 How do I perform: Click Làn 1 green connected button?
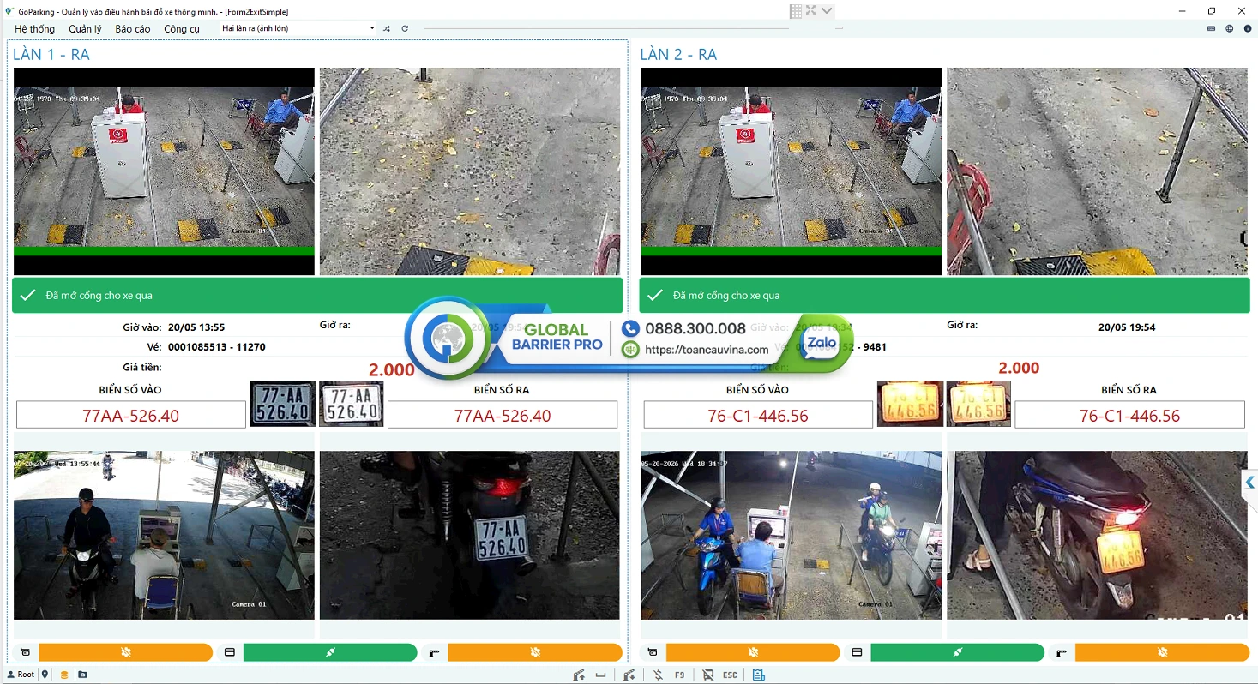(x=330, y=653)
